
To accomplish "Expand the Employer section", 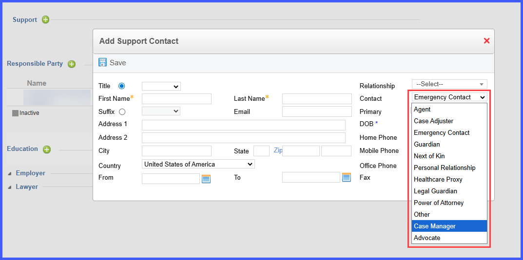I will point(9,173).
